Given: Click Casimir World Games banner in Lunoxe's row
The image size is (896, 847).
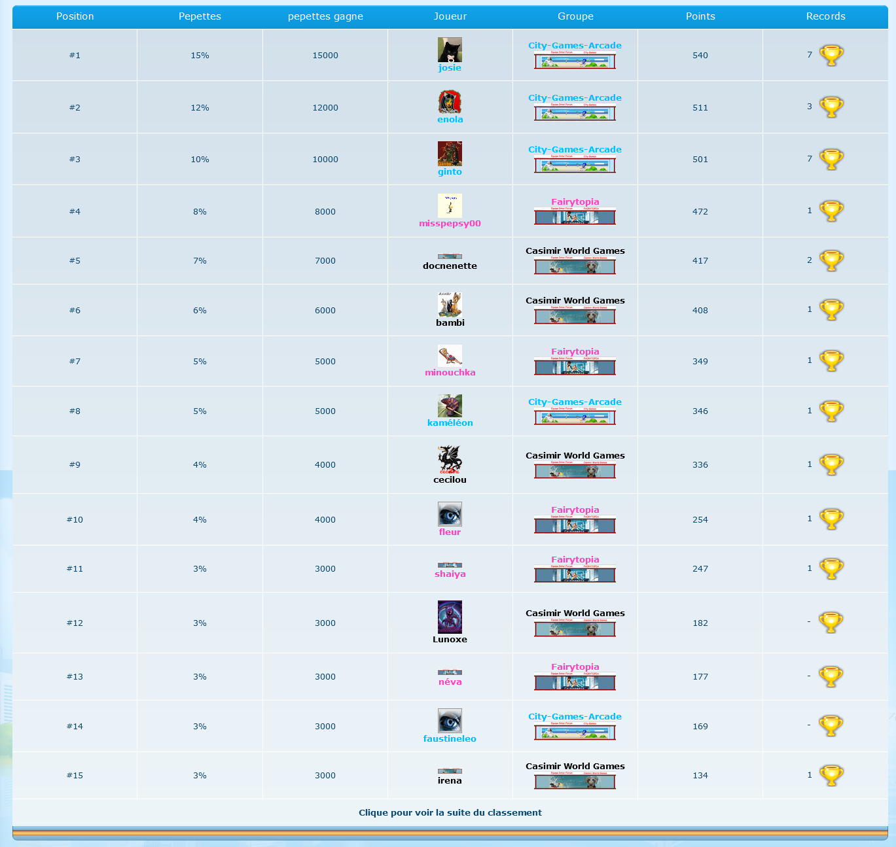Looking at the screenshot, I should pyautogui.click(x=575, y=628).
